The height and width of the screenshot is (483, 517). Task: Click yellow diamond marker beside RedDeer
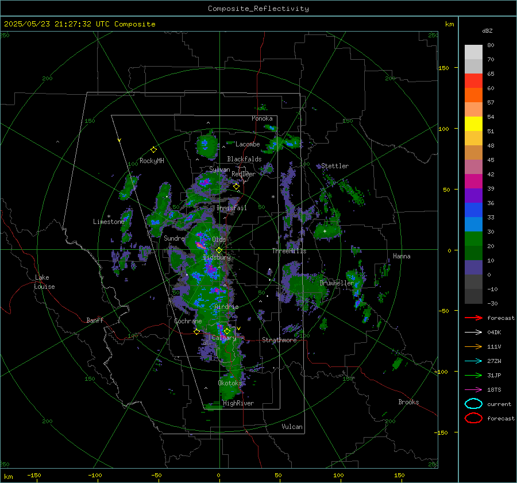236,187
